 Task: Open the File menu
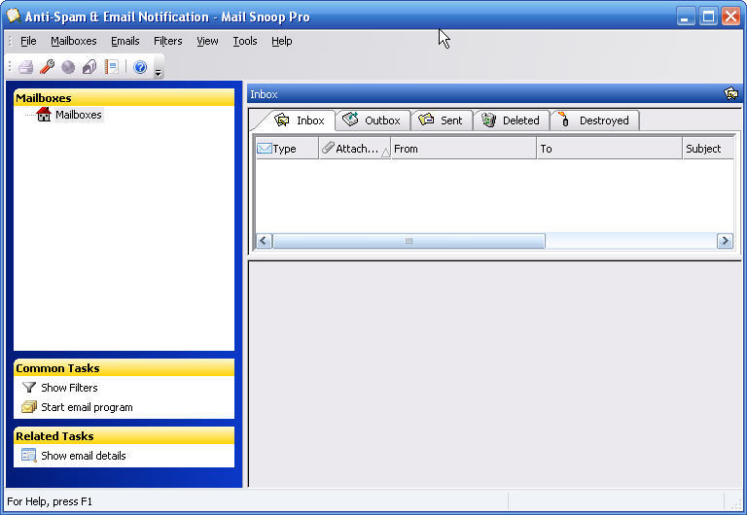point(28,41)
